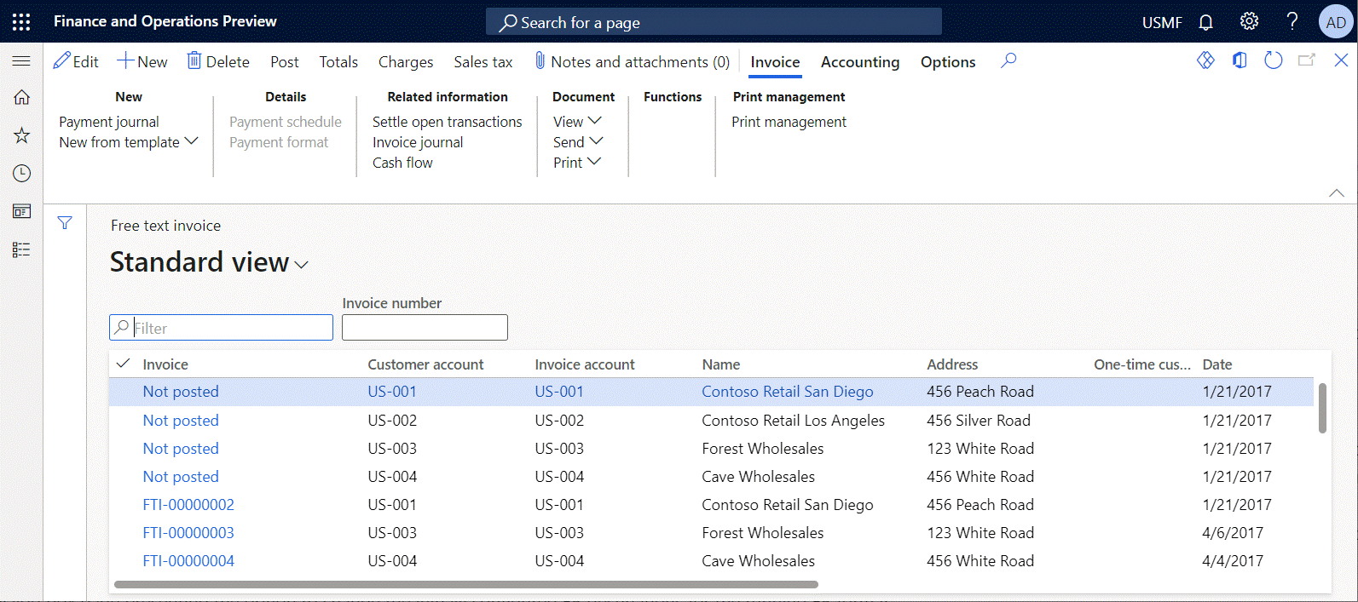Click the action pane search magnifier
The height and width of the screenshot is (602, 1358).
click(x=1008, y=60)
